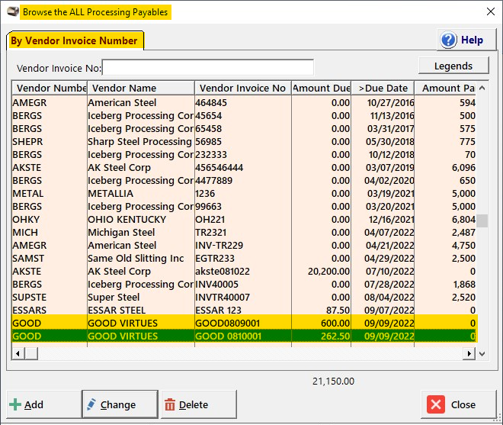Select the invoice INV40005 row
Viewport: 503px width, 425px height.
click(x=244, y=285)
